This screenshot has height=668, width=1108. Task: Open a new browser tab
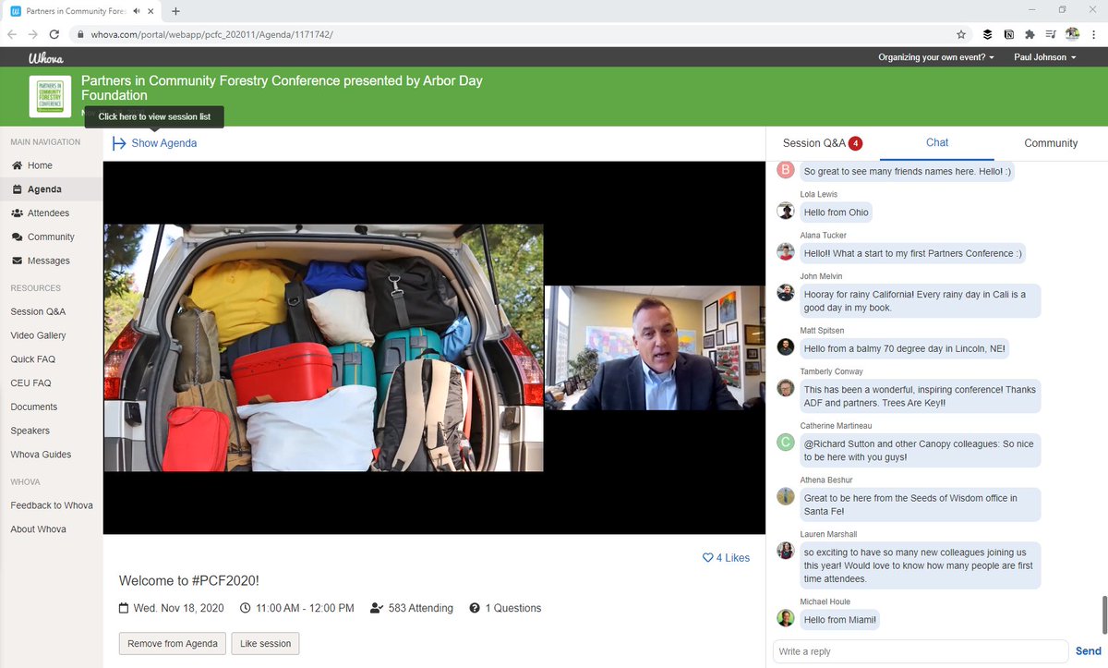click(175, 11)
